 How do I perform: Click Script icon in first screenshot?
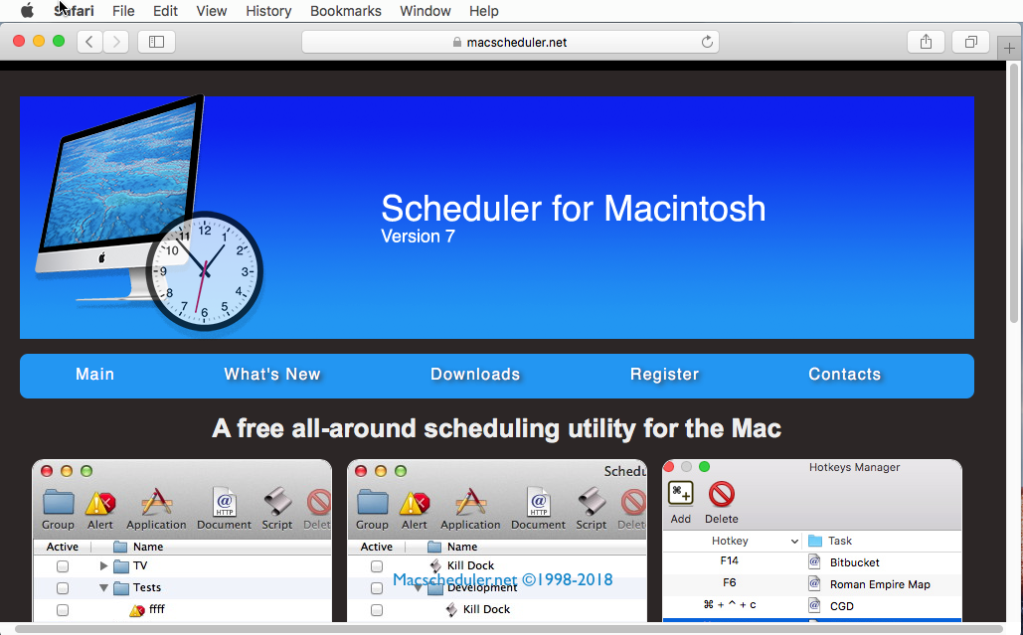pos(277,510)
